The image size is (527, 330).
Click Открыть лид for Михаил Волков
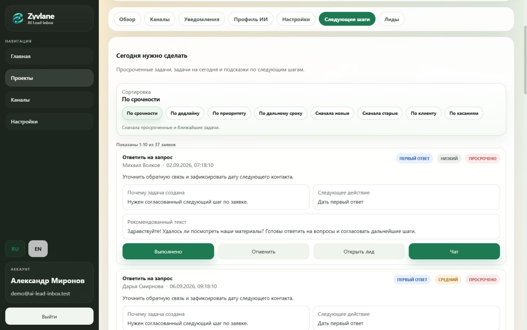pyautogui.click(x=359, y=251)
